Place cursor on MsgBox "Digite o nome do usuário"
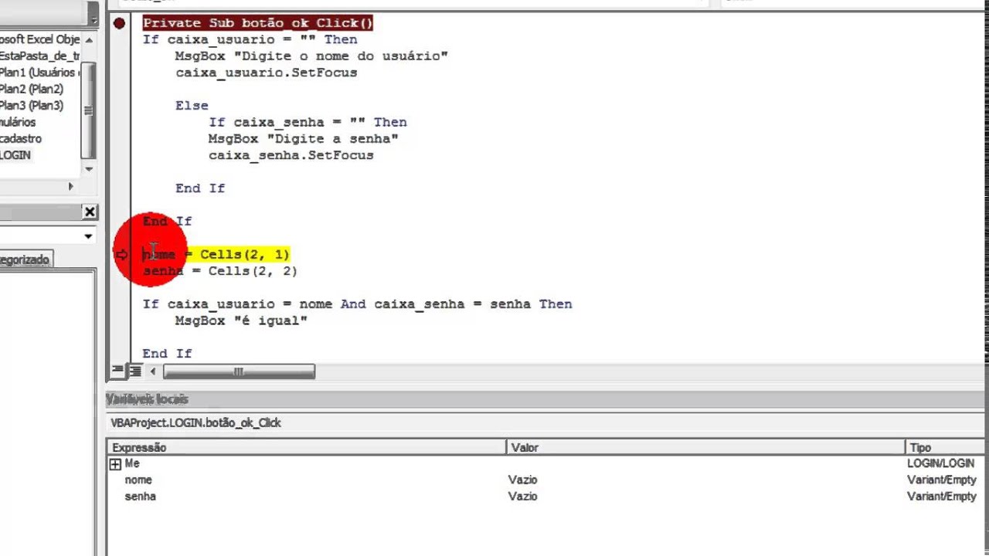The height and width of the screenshot is (556, 989). pyautogui.click(x=311, y=56)
